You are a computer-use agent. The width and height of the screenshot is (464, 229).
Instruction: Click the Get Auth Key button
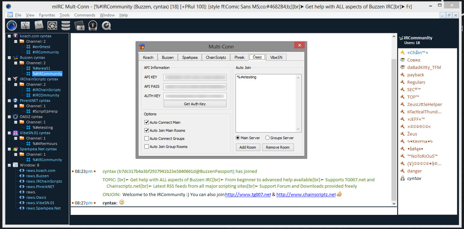pos(195,104)
